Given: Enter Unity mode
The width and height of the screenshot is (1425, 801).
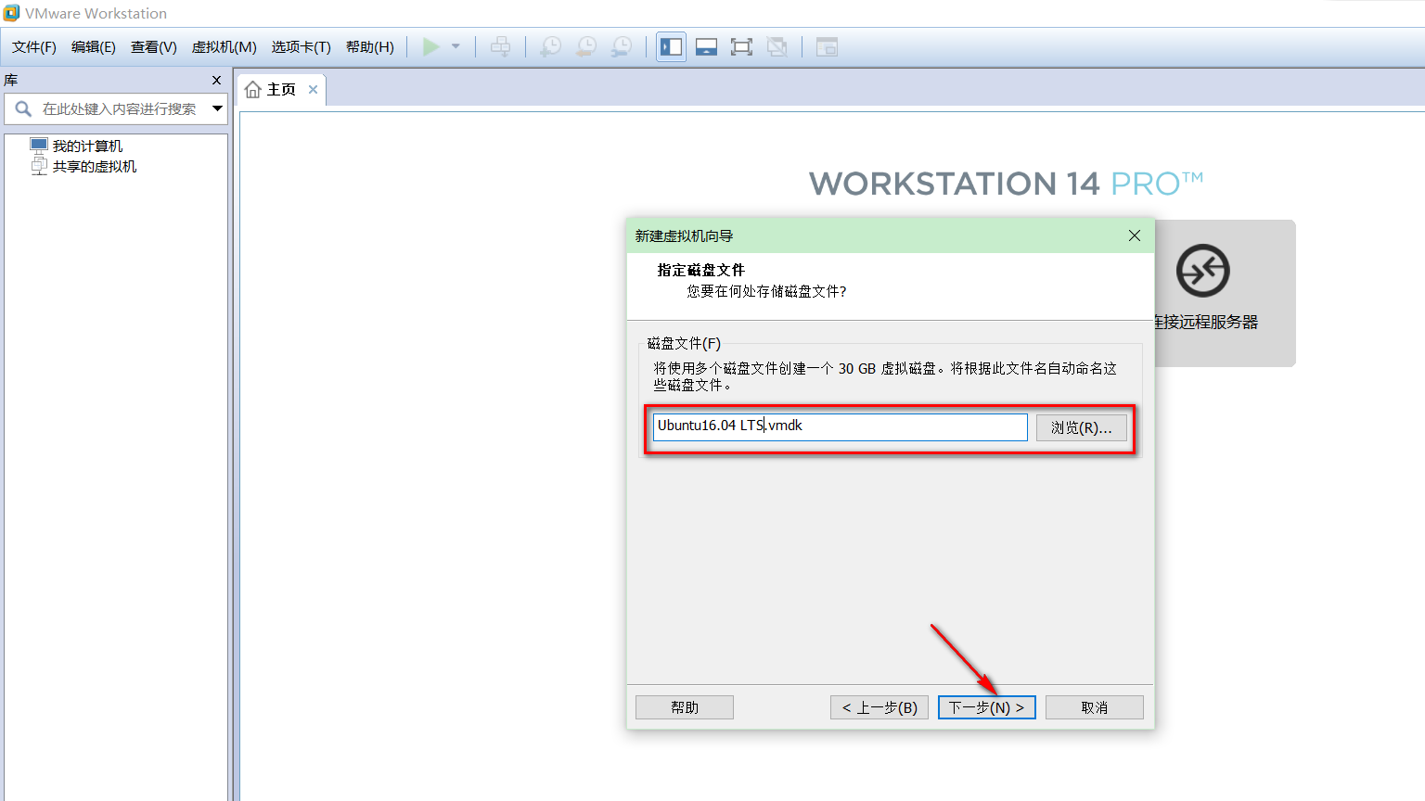Looking at the screenshot, I should tap(777, 46).
